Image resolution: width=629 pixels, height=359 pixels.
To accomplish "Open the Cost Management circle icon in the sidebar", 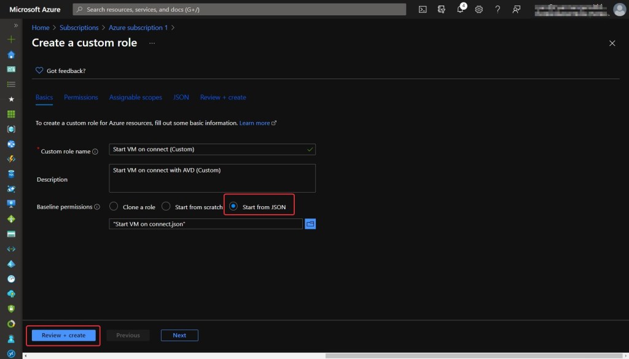I will (x=11, y=324).
